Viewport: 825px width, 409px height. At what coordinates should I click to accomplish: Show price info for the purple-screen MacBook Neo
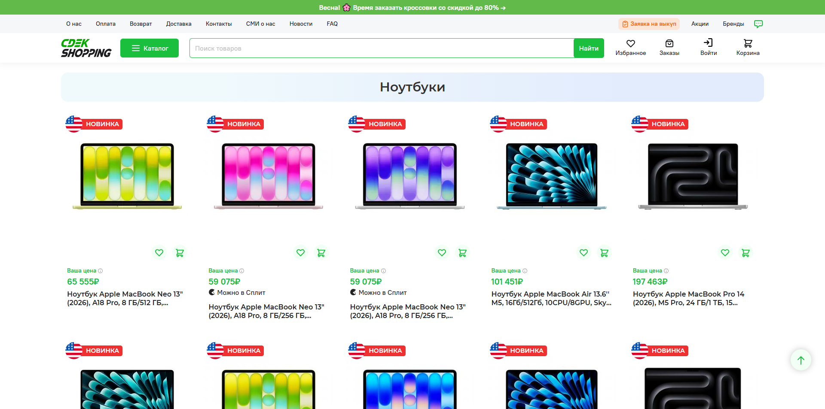click(383, 271)
